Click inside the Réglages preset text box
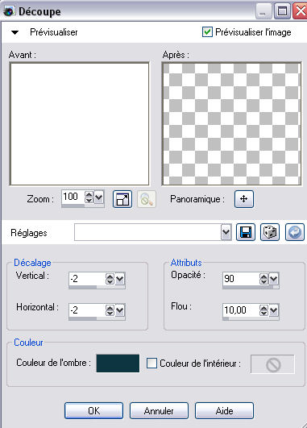The height and width of the screenshot is (428, 307). coord(147,232)
